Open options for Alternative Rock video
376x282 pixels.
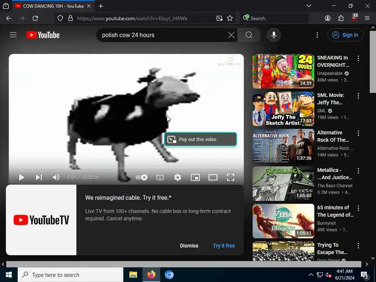pos(358,133)
